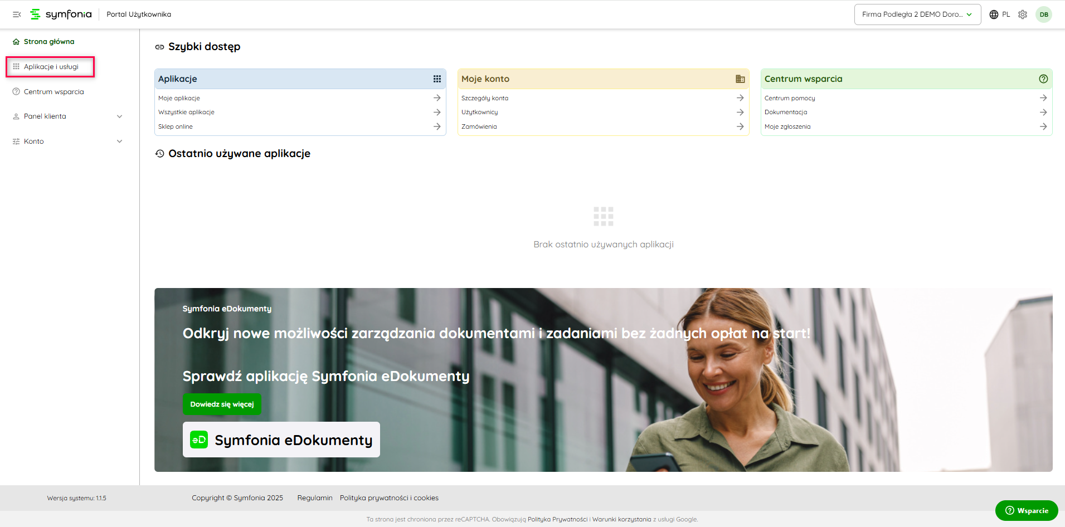Click the Symfonia eDokumenty app tile

click(281, 440)
